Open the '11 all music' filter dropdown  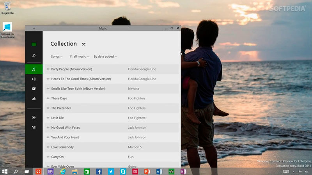(x=79, y=57)
